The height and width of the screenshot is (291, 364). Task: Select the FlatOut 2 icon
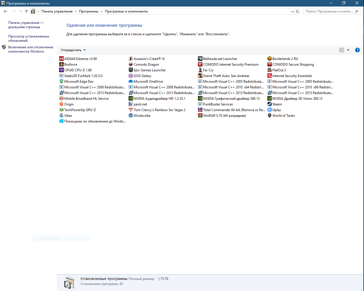pyautogui.click(x=270, y=70)
